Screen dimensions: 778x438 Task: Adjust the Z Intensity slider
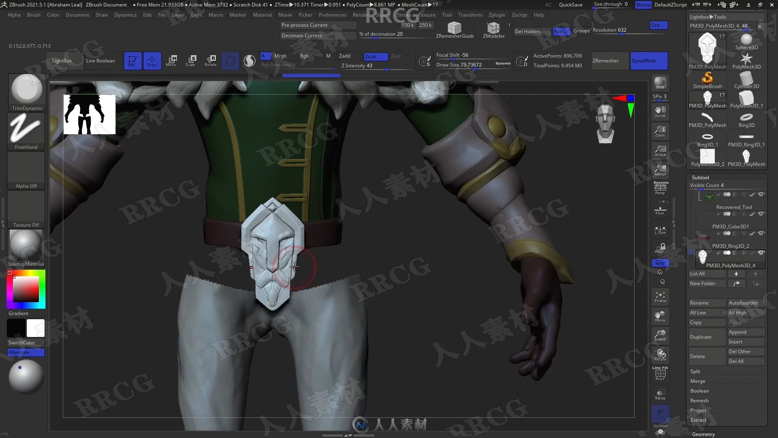377,66
